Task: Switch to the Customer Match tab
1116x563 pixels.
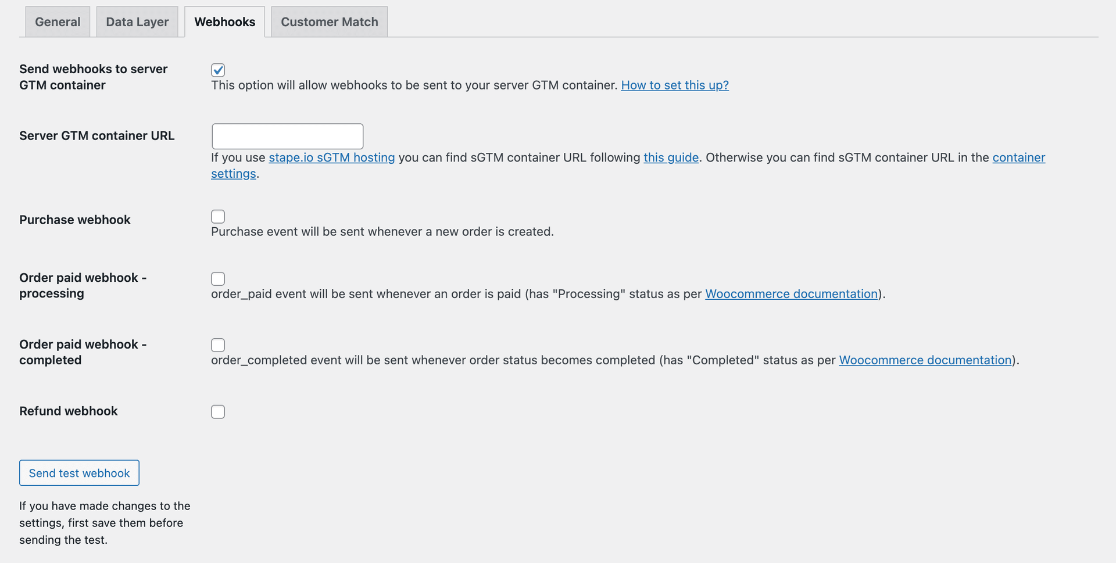Action: click(329, 21)
